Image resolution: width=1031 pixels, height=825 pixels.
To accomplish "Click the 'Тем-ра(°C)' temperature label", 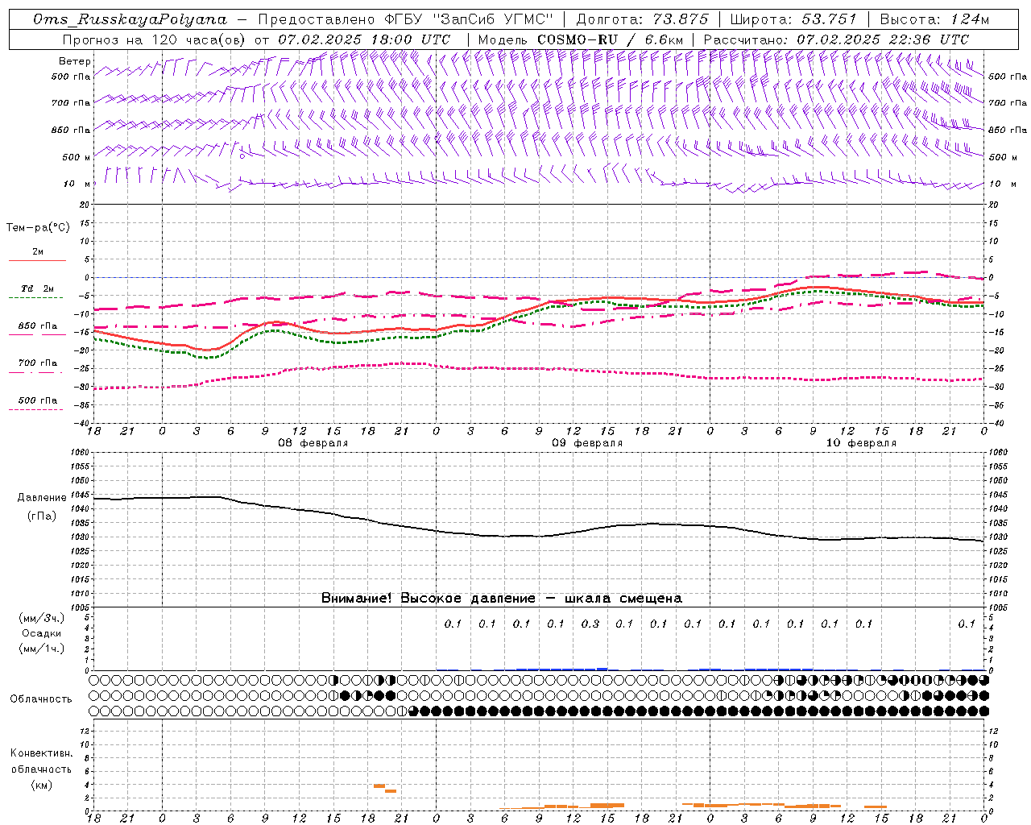I will click(x=38, y=228).
